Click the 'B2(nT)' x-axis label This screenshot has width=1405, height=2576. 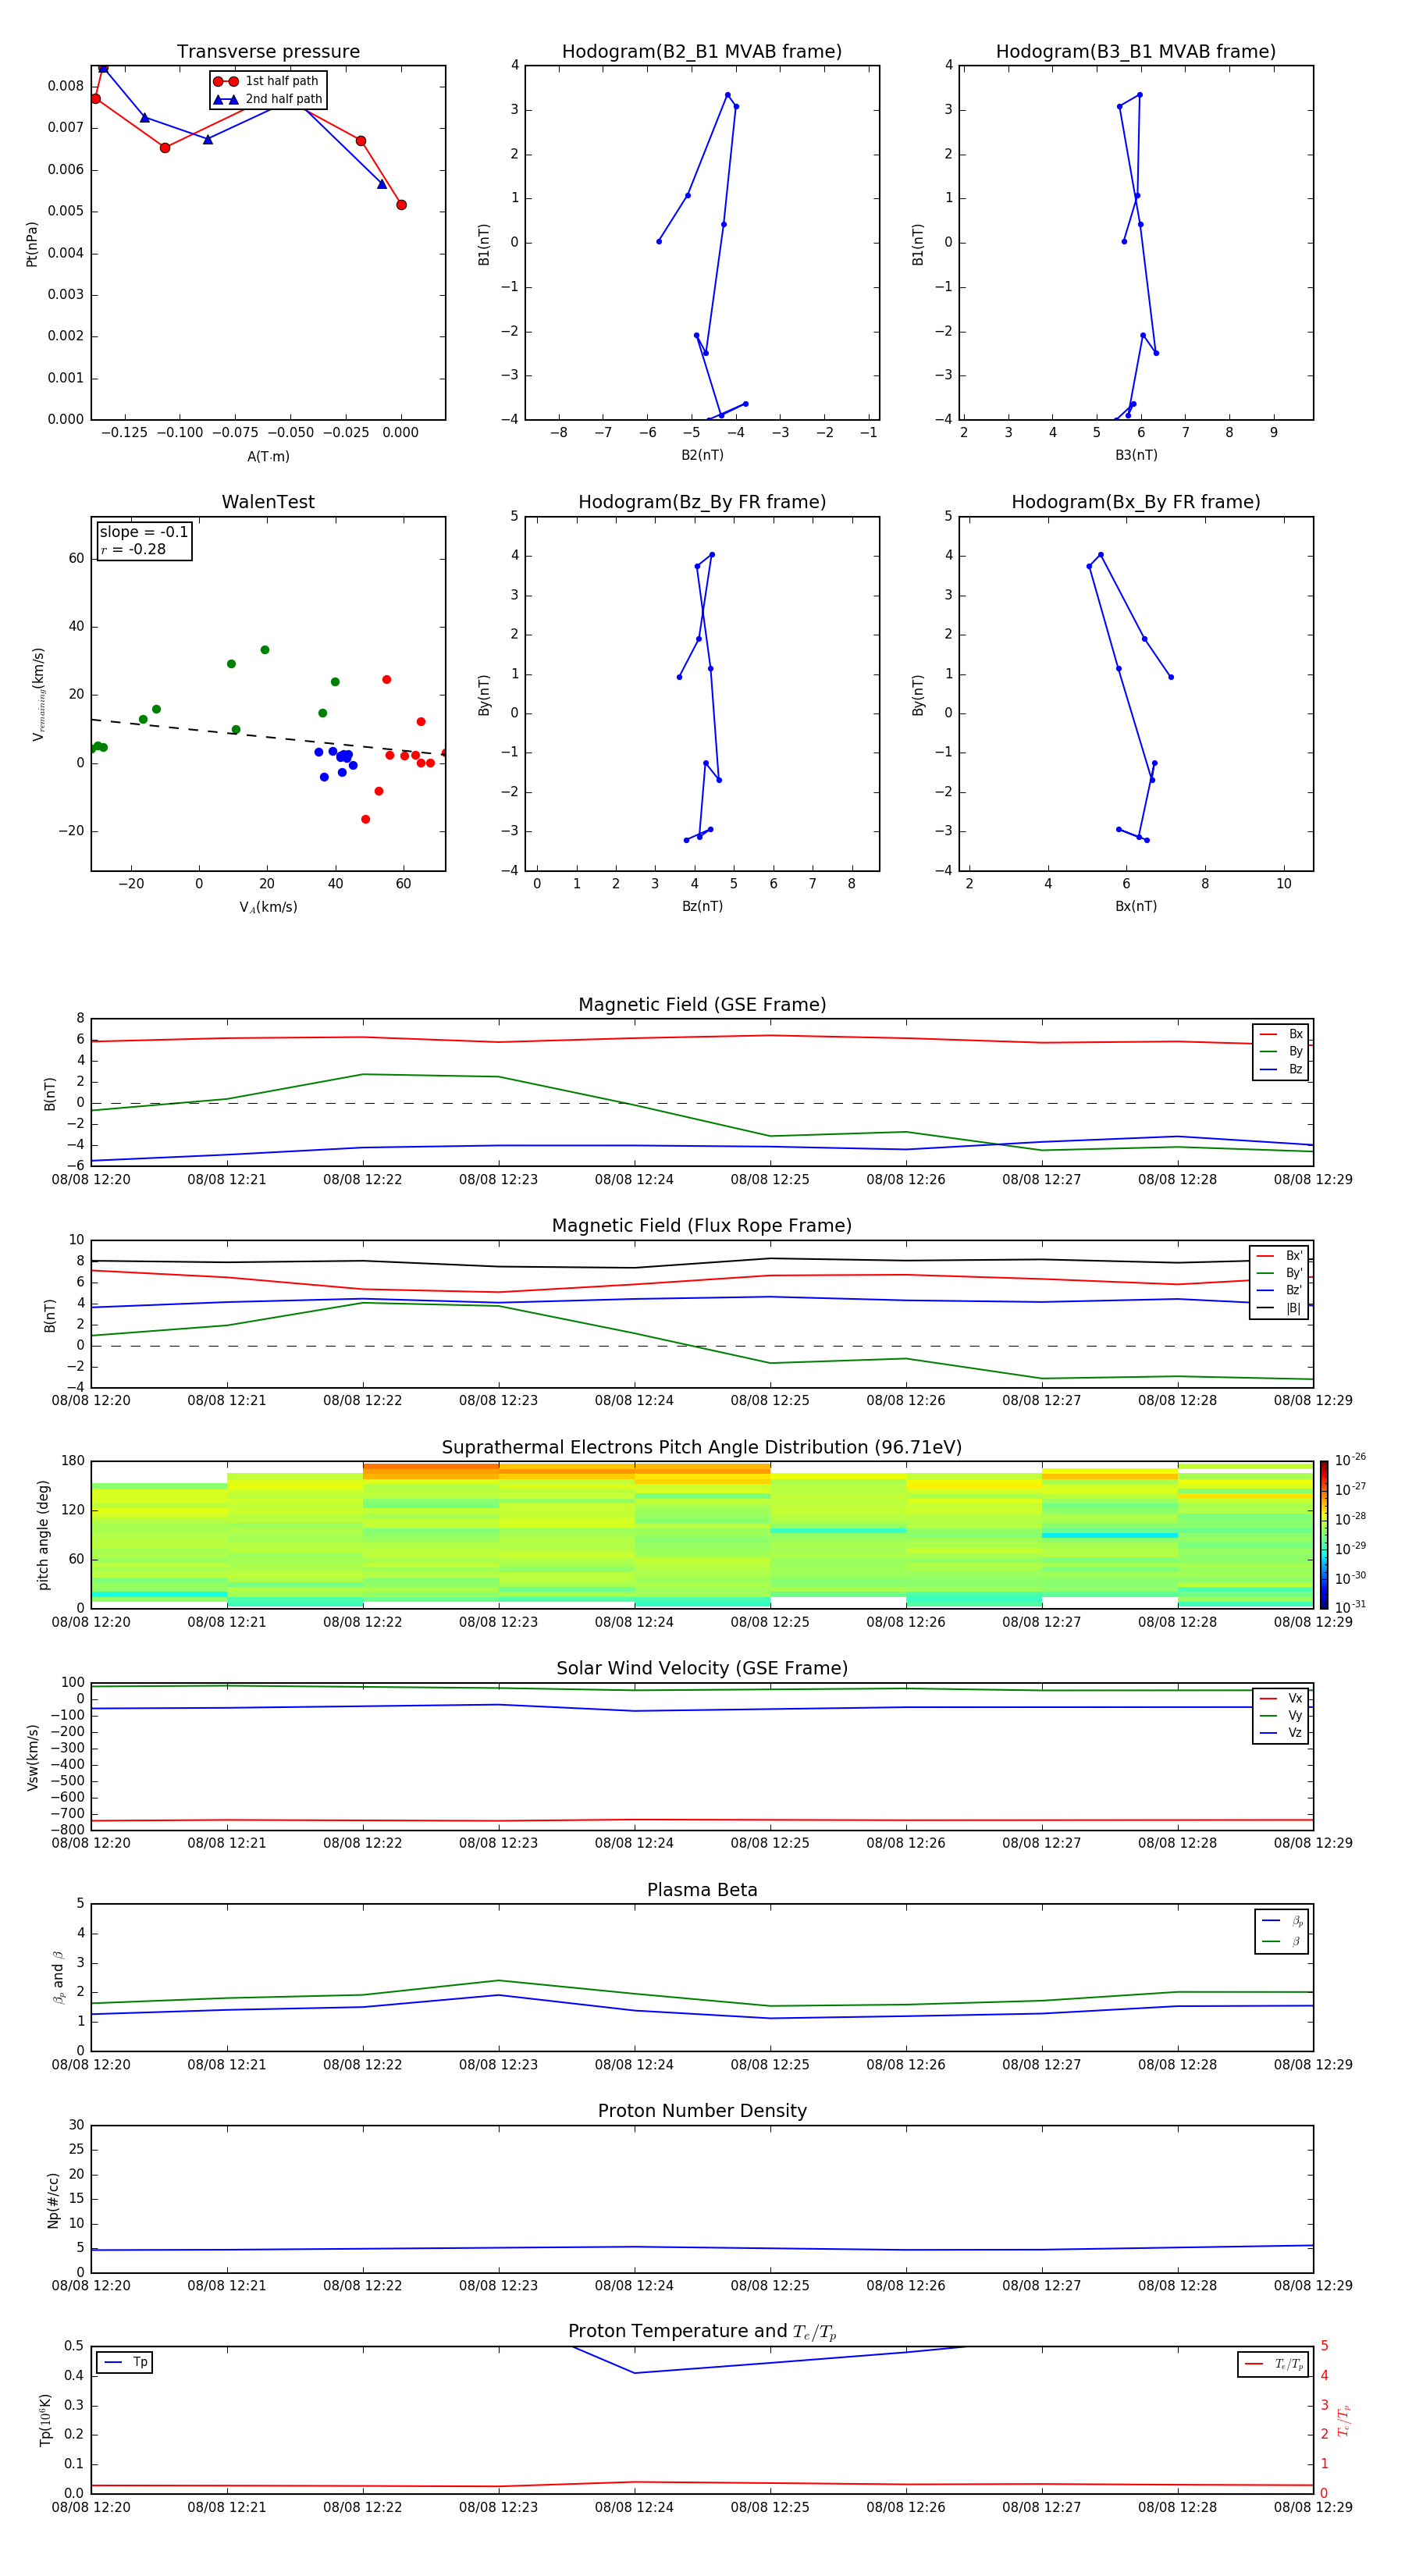click(702, 455)
